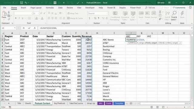Click the Save icon in title bar
Image resolution: width=194 pixels, height=109 pixels.
pos(22,3)
